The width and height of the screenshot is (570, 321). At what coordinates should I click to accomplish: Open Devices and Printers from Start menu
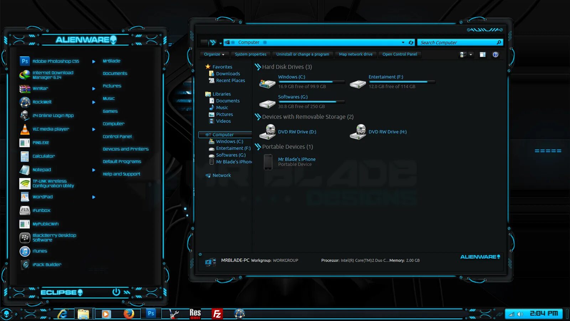[x=126, y=149]
